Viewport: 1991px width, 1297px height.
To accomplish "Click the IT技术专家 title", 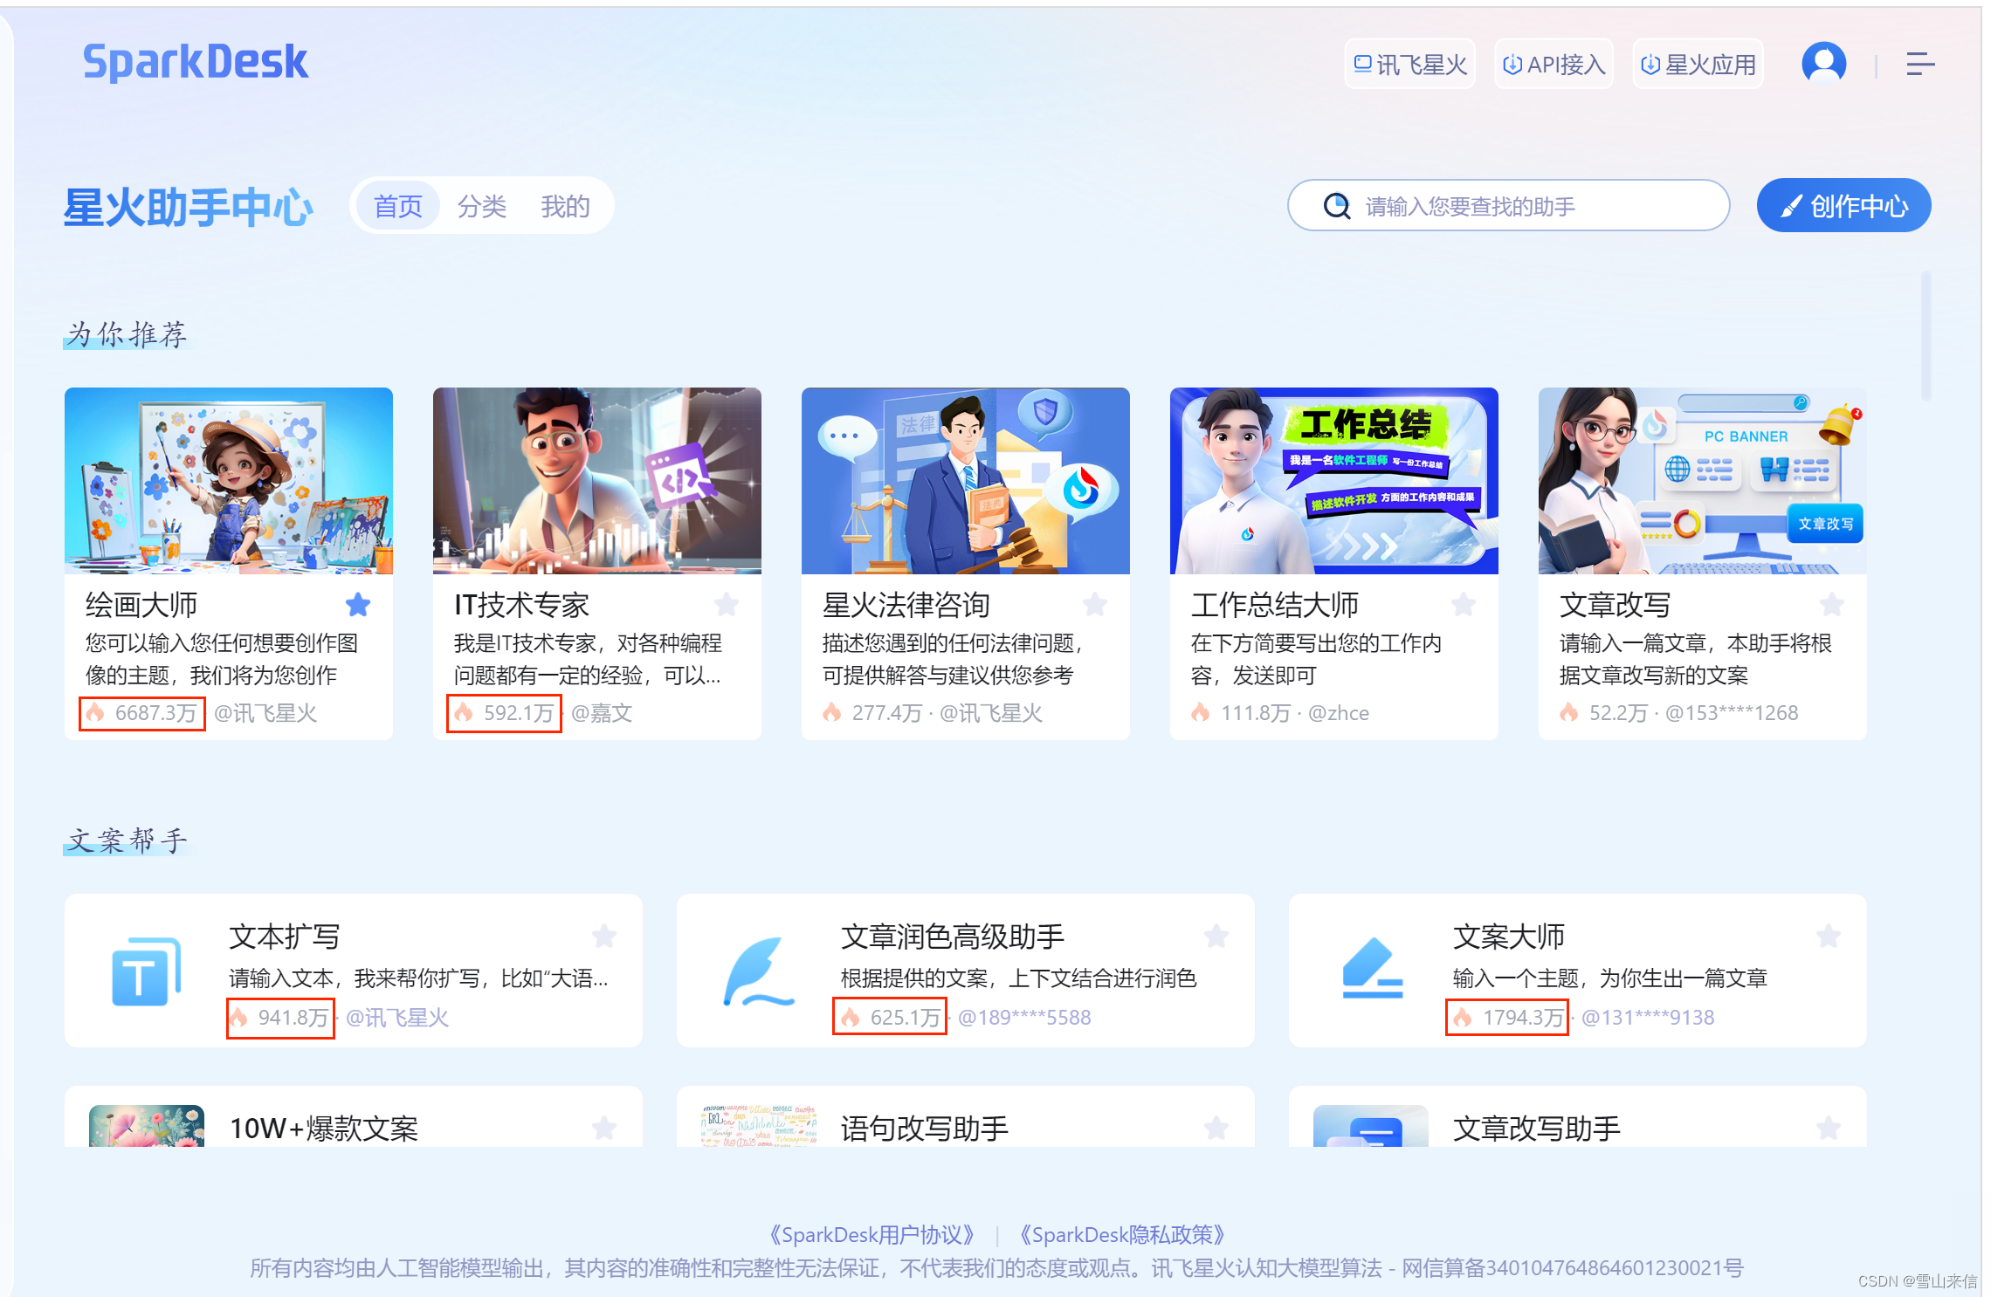I will tap(521, 604).
